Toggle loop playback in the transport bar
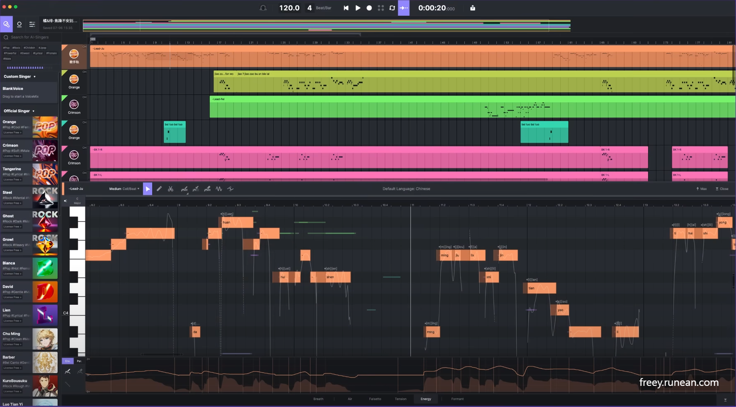Viewport: 736px width, 407px height. coord(392,8)
